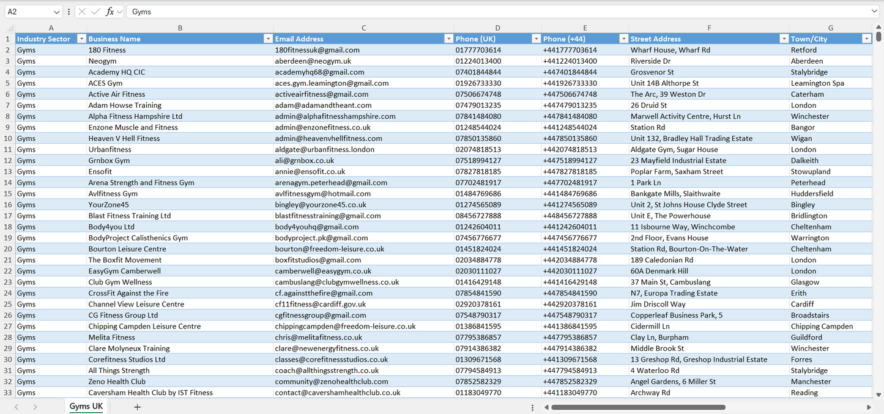The width and height of the screenshot is (884, 414).
Task: Open the Name Box dropdown arrow
Action: (x=57, y=12)
